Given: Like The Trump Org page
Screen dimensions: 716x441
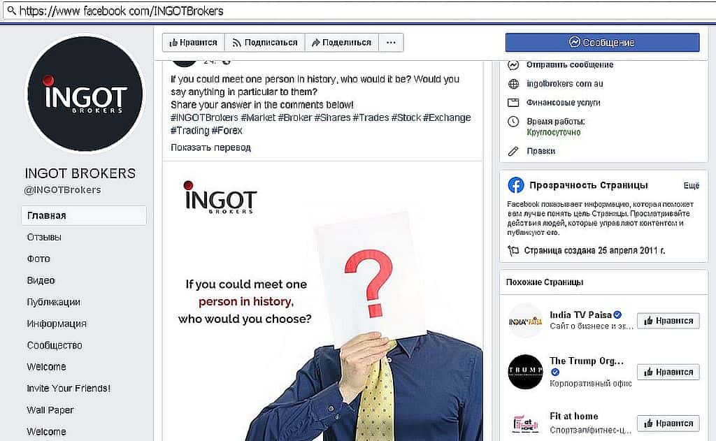Looking at the screenshot, I should [668, 372].
